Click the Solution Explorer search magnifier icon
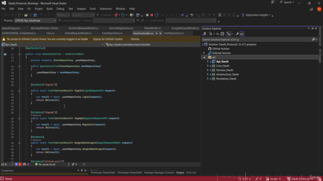This screenshot has height=181, width=323. coord(313,39)
